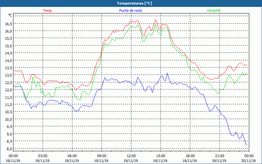Click the 11,5 y-axis value
Viewport: 262px width, 164px height.
pyautogui.click(x=9, y=97)
